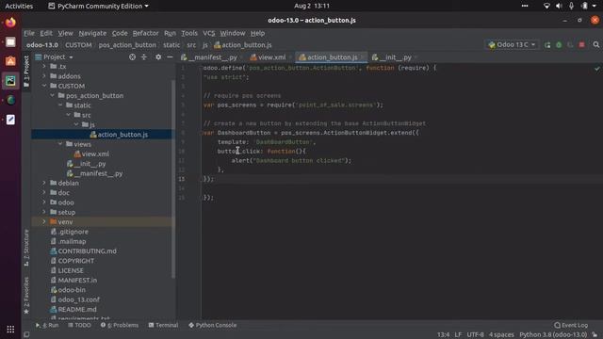Click the network icon in the top bar
Image resolution: width=603 pixels, height=339 pixels.
(x=546, y=6)
